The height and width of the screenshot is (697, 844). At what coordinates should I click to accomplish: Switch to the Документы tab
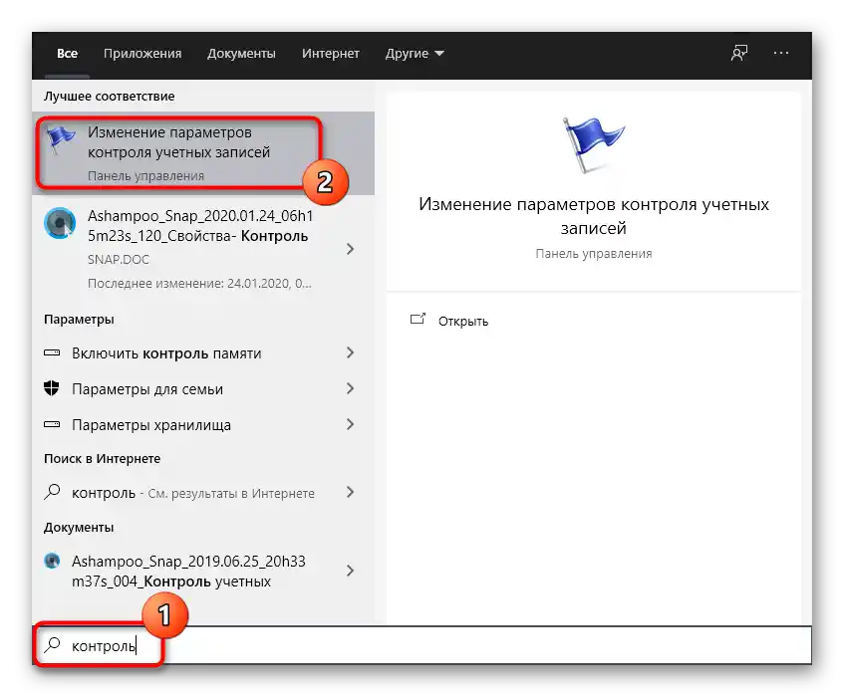(241, 53)
